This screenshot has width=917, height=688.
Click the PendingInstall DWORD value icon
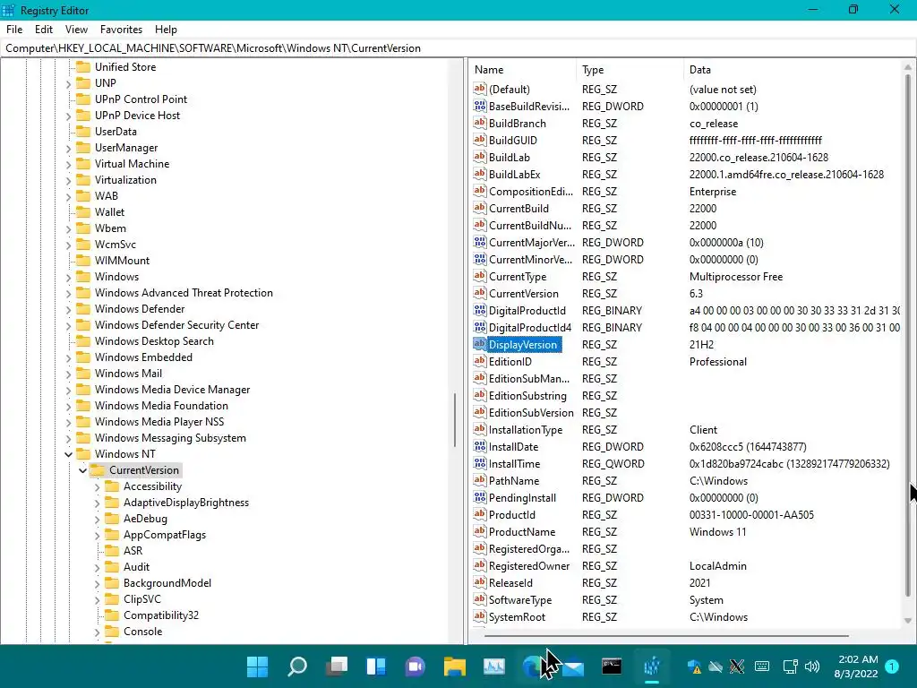(480, 497)
